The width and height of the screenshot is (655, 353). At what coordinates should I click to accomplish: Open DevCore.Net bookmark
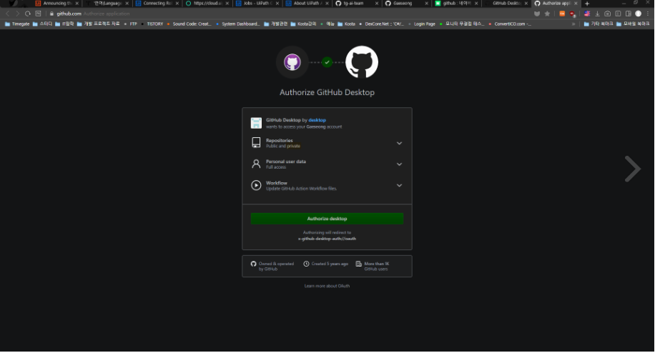[x=382, y=24]
